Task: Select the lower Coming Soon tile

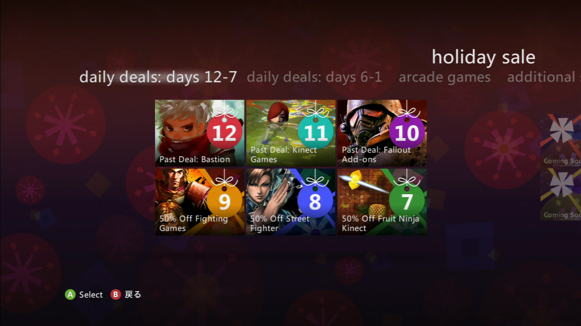Action: click(561, 194)
